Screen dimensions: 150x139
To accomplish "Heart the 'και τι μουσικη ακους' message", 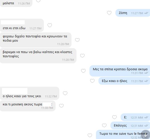I will pyautogui.click(x=61, y=106).
